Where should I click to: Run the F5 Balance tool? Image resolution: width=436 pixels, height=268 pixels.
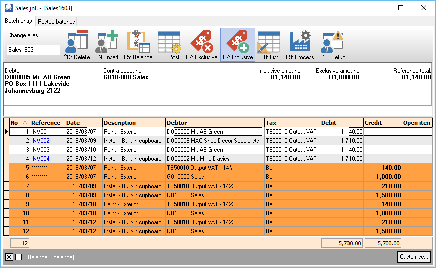pos(138,45)
